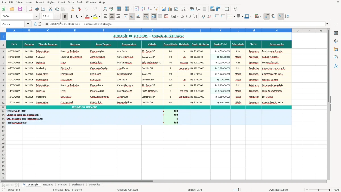
Task: Click Clear Direct Formatting icon
Action: [79, 9]
